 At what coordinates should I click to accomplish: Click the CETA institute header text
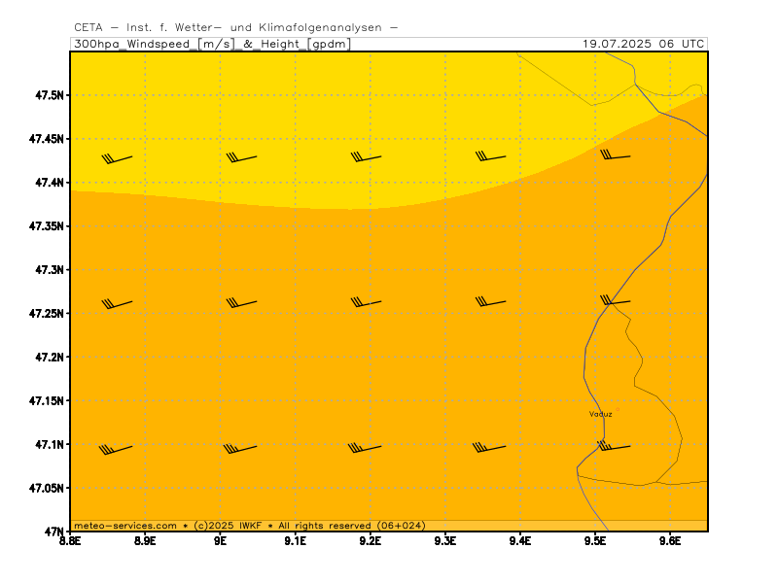[x=235, y=27]
